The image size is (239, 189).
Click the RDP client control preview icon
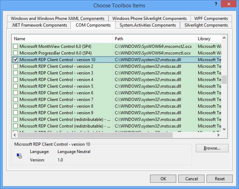pos(19,156)
